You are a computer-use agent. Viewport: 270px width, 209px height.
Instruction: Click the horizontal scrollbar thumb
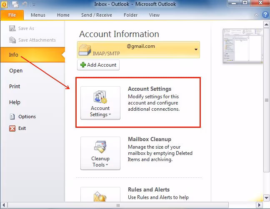tap(118, 205)
